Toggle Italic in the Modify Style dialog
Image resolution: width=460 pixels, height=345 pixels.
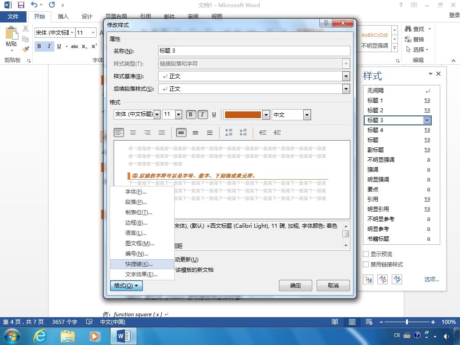point(203,115)
